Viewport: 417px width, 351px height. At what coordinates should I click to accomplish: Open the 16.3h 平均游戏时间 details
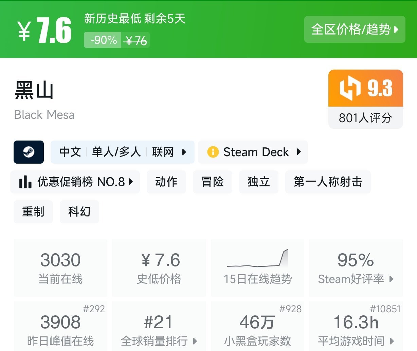point(356,326)
